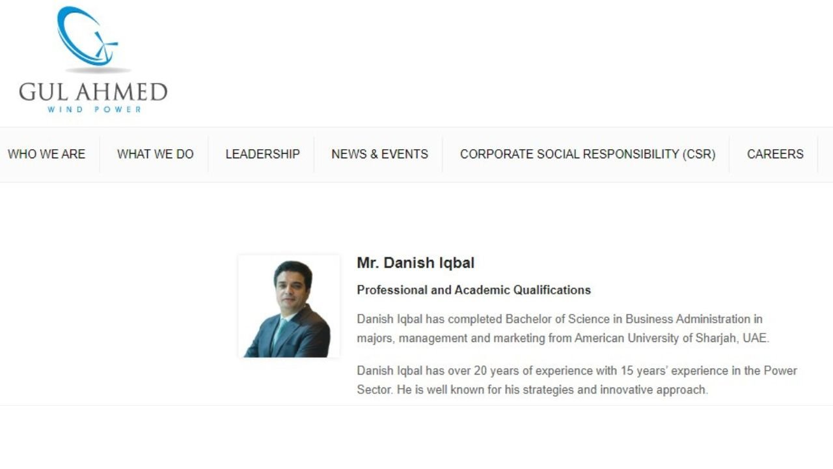Click the Bachelor of Science education paragraph
833x469 pixels.
click(x=560, y=328)
